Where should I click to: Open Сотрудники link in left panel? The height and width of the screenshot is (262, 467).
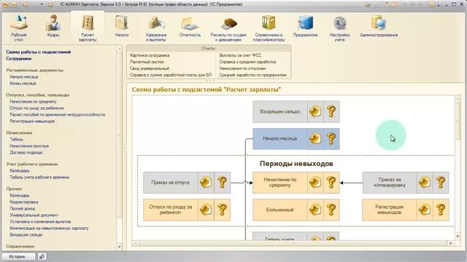pyautogui.click(x=18, y=58)
